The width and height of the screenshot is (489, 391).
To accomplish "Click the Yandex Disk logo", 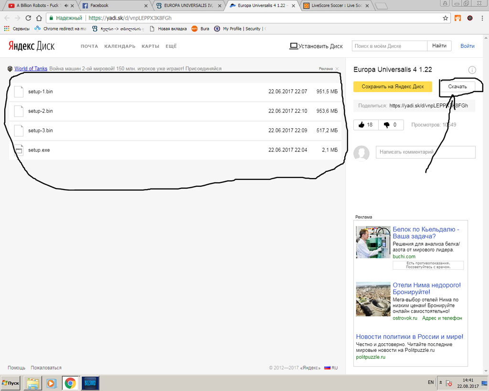I will tap(31, 46).
